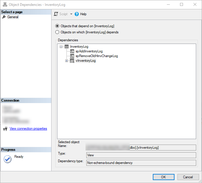Dismiss dialog with Cancel button
Screen dimensions: 202x183
pos(188,177)
